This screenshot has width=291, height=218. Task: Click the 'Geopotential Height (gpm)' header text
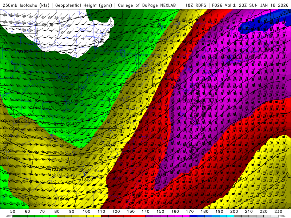[84, 5]
